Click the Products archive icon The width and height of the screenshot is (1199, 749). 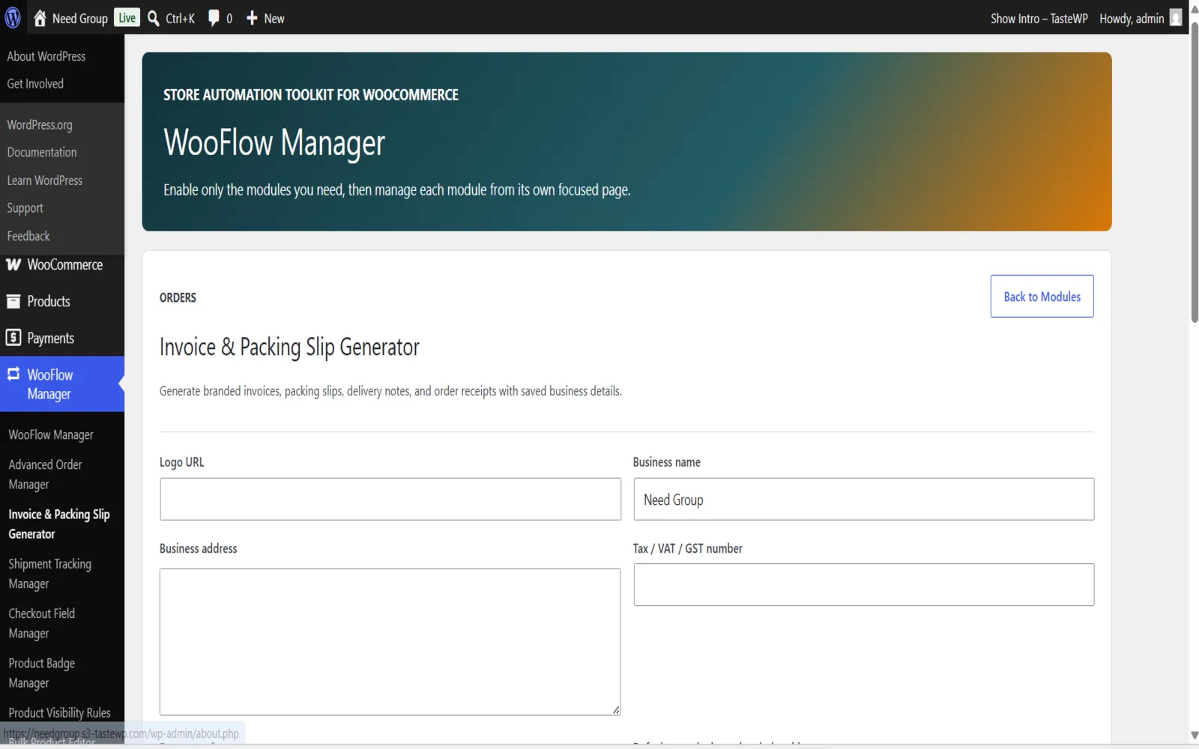(x=13, y=301)
